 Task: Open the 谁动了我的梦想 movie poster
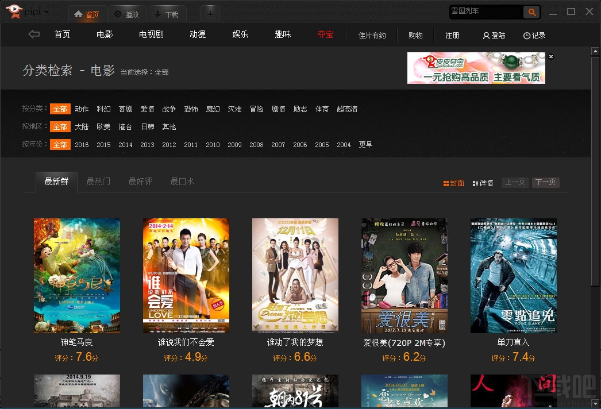click(x=295, y=276)
